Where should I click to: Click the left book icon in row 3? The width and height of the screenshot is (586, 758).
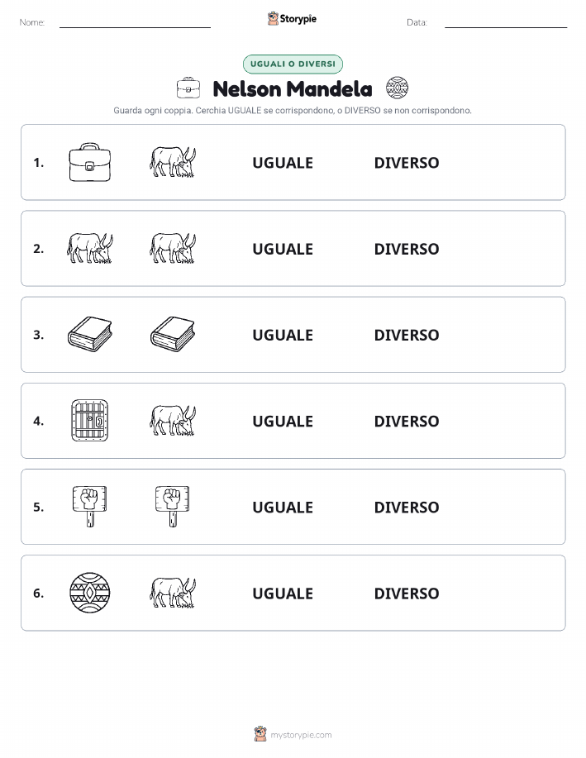point(90,334)
